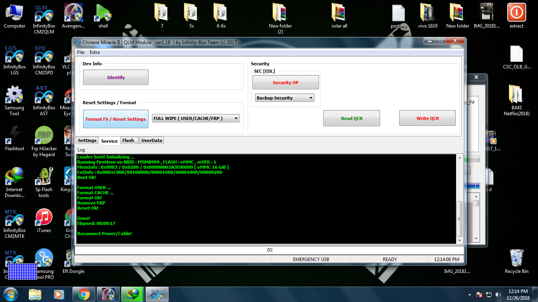Screen dimensions: 538x302
Task: Open InfinityBox CM2SPD shortcut
Action: (x=44, y=60)
